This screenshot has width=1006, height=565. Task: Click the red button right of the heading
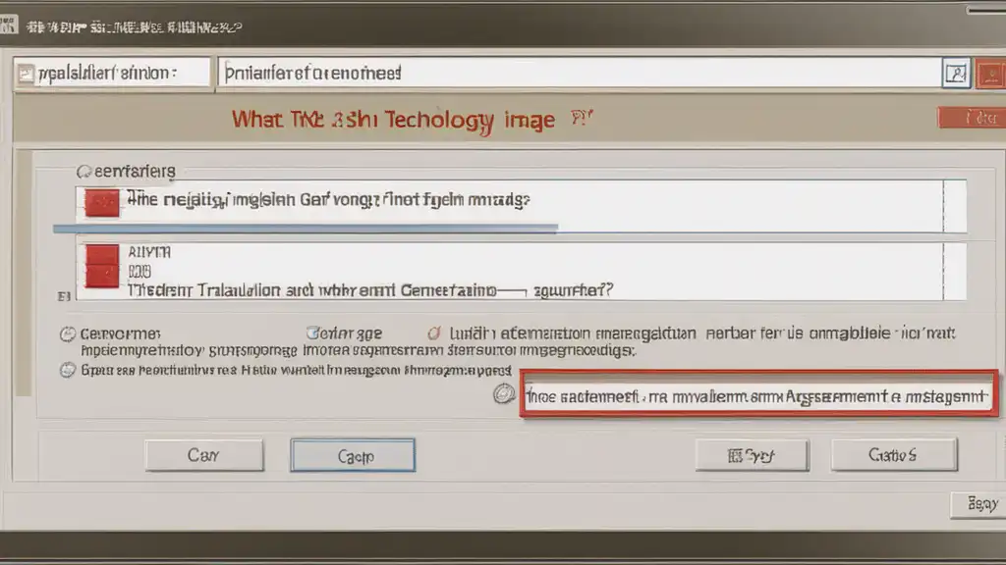coord(972,118)
